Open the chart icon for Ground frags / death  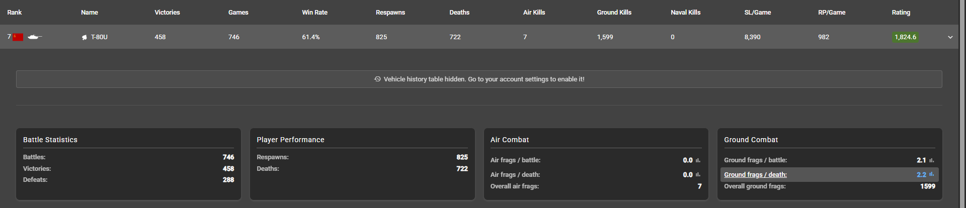tap(931, 174)
